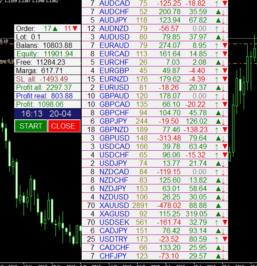The width and height of the screenshot is (257, 266).
Task: Click the thin up arrow on the EURGBP row
Action: [217, 71]
